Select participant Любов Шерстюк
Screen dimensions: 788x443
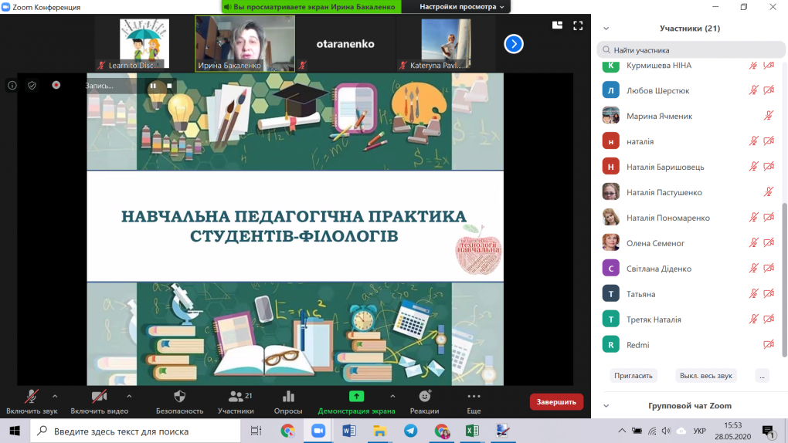(689, 90)
